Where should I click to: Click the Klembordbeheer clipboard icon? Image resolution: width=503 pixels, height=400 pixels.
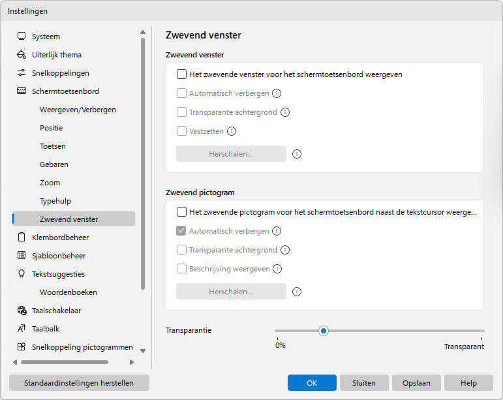coord(22,238)
